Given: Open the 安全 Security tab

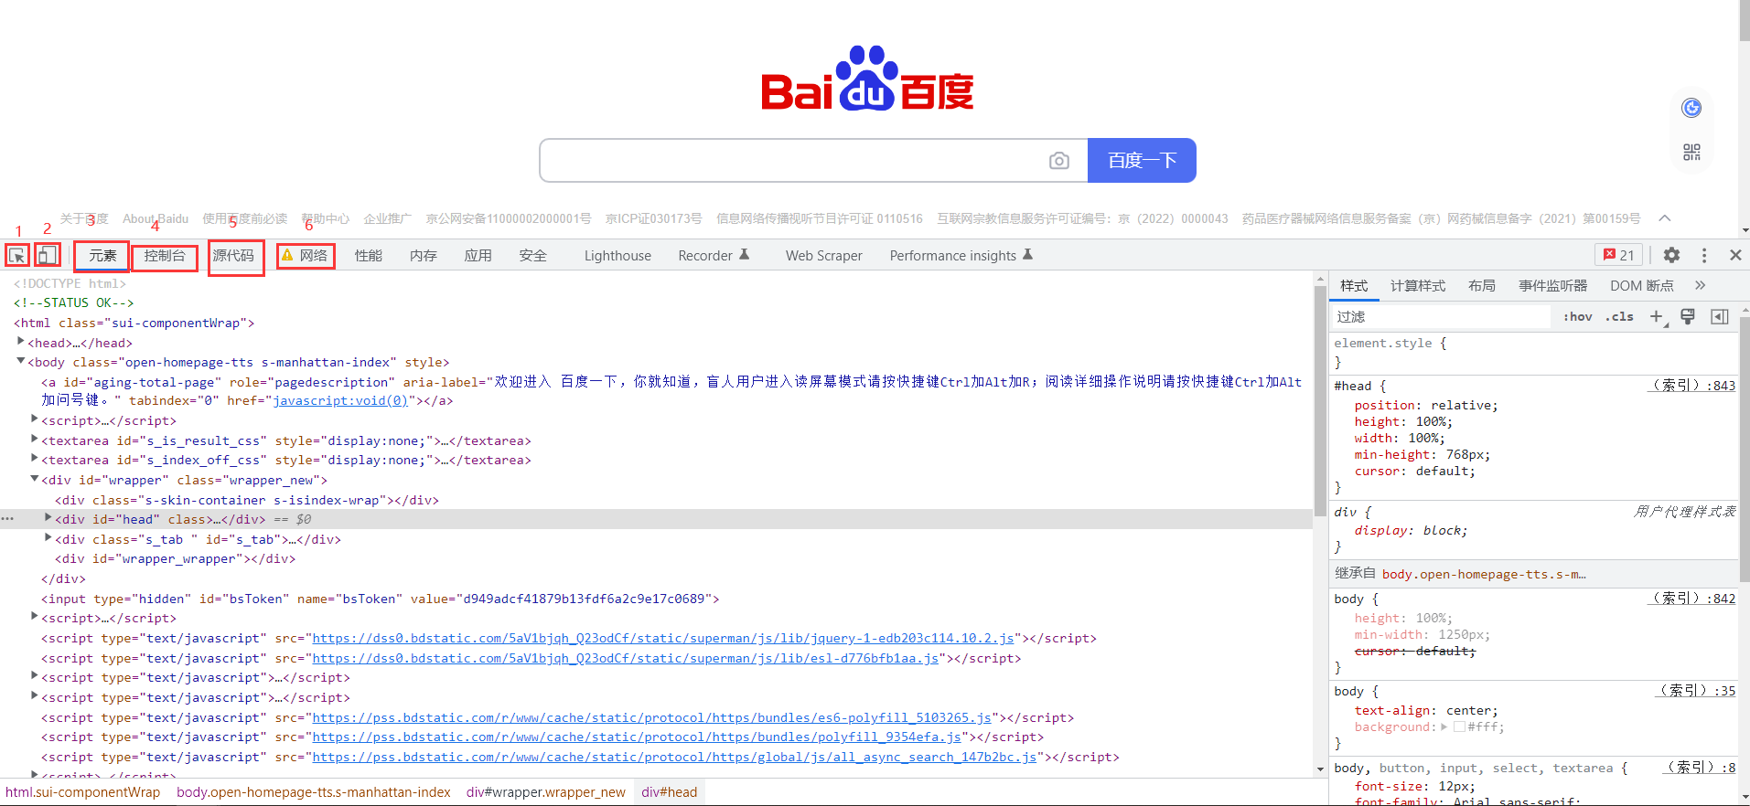Looking at the screenshot, I should coord(533,256).
